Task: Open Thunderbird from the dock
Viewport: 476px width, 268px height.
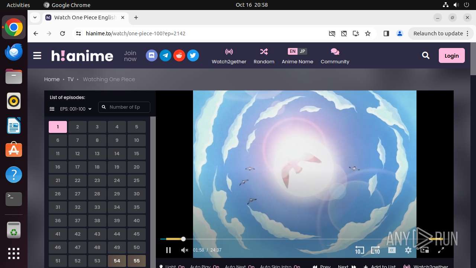Action: coord(14,52)
